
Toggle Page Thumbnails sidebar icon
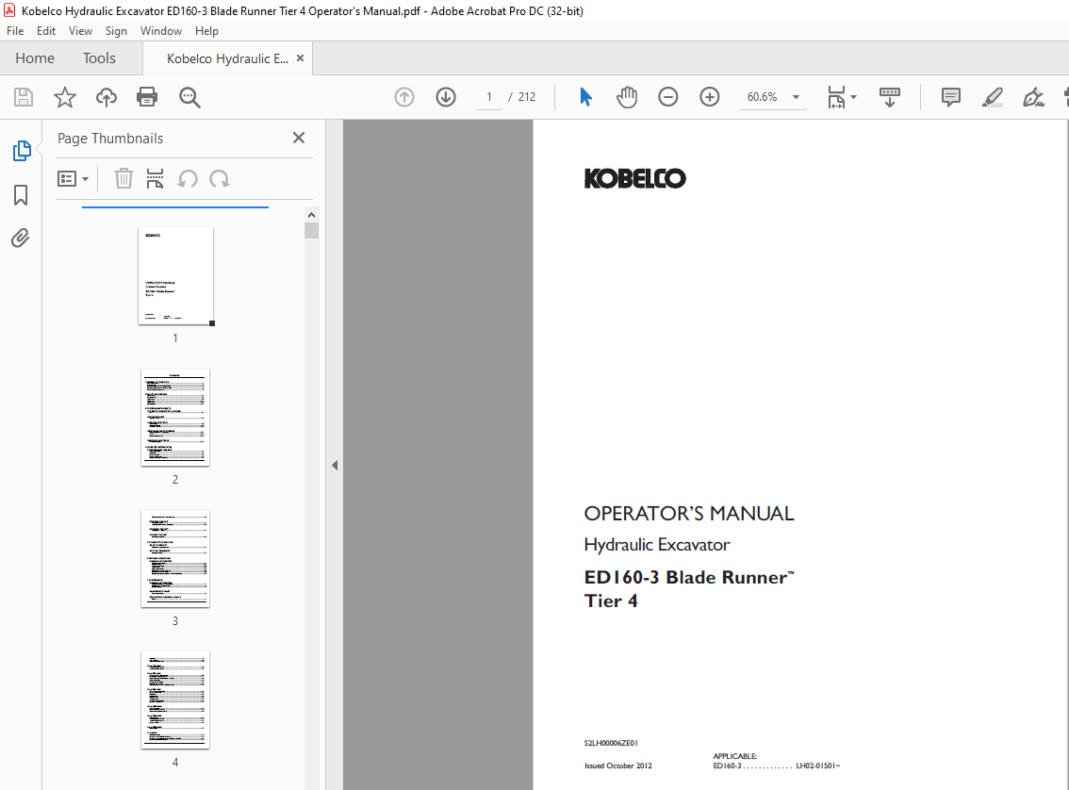point(21,151)
